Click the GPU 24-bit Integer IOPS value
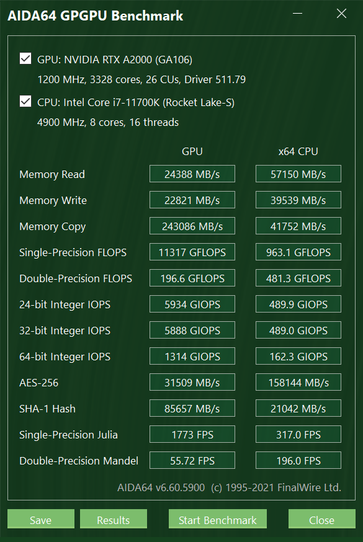The width and height of the screenshot is (363, 542). tap(192, 304)
